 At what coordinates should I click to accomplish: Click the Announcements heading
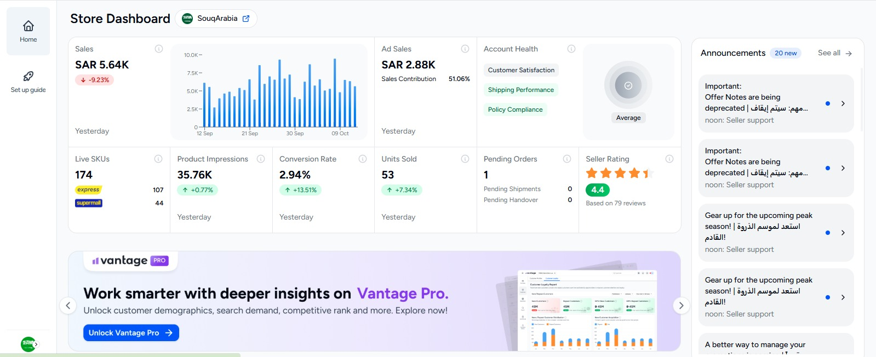tap(733, 53)
